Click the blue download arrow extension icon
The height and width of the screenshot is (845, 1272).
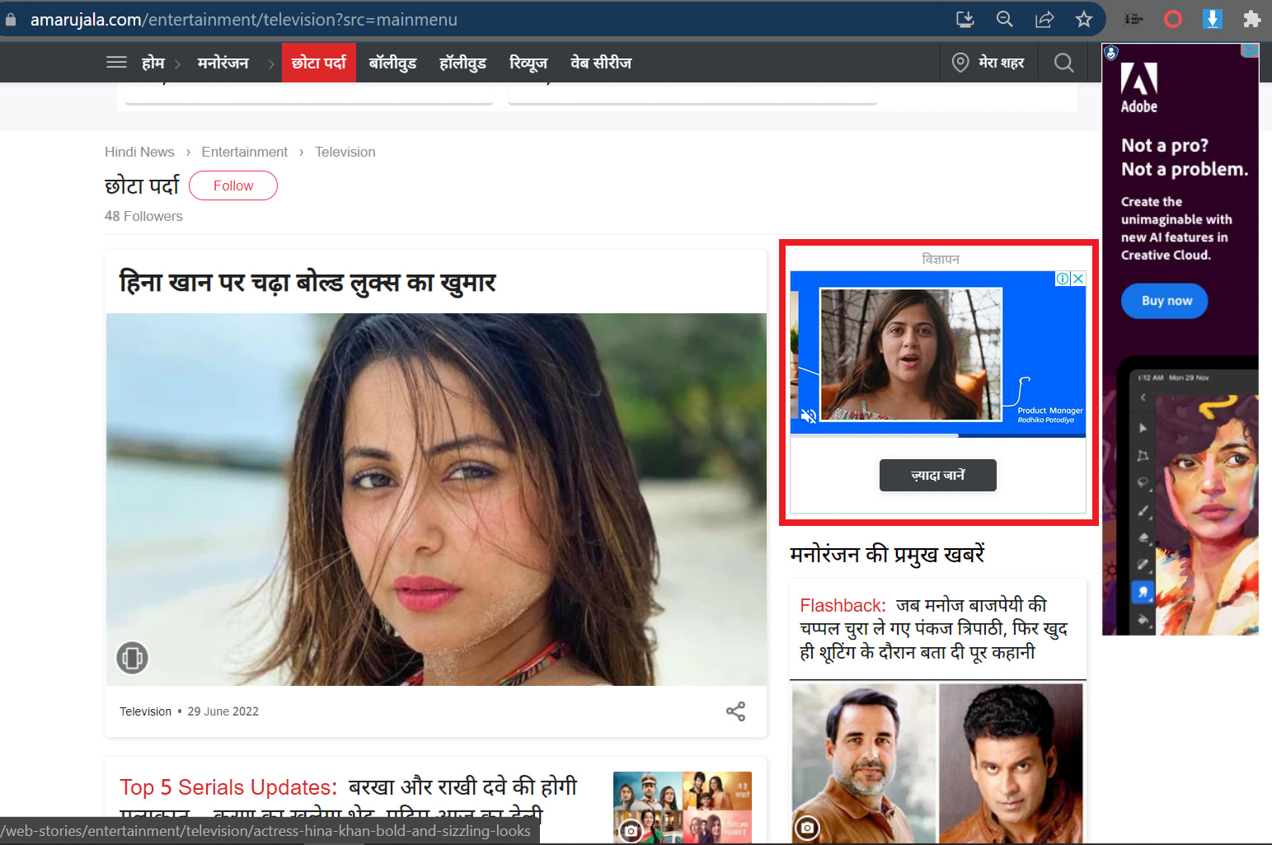coord(1212,18)
